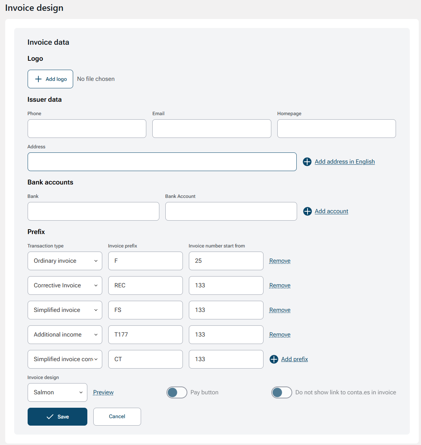Enable the Pay button toggle
The width and height of the screenshot is (421, 445).
177,392
